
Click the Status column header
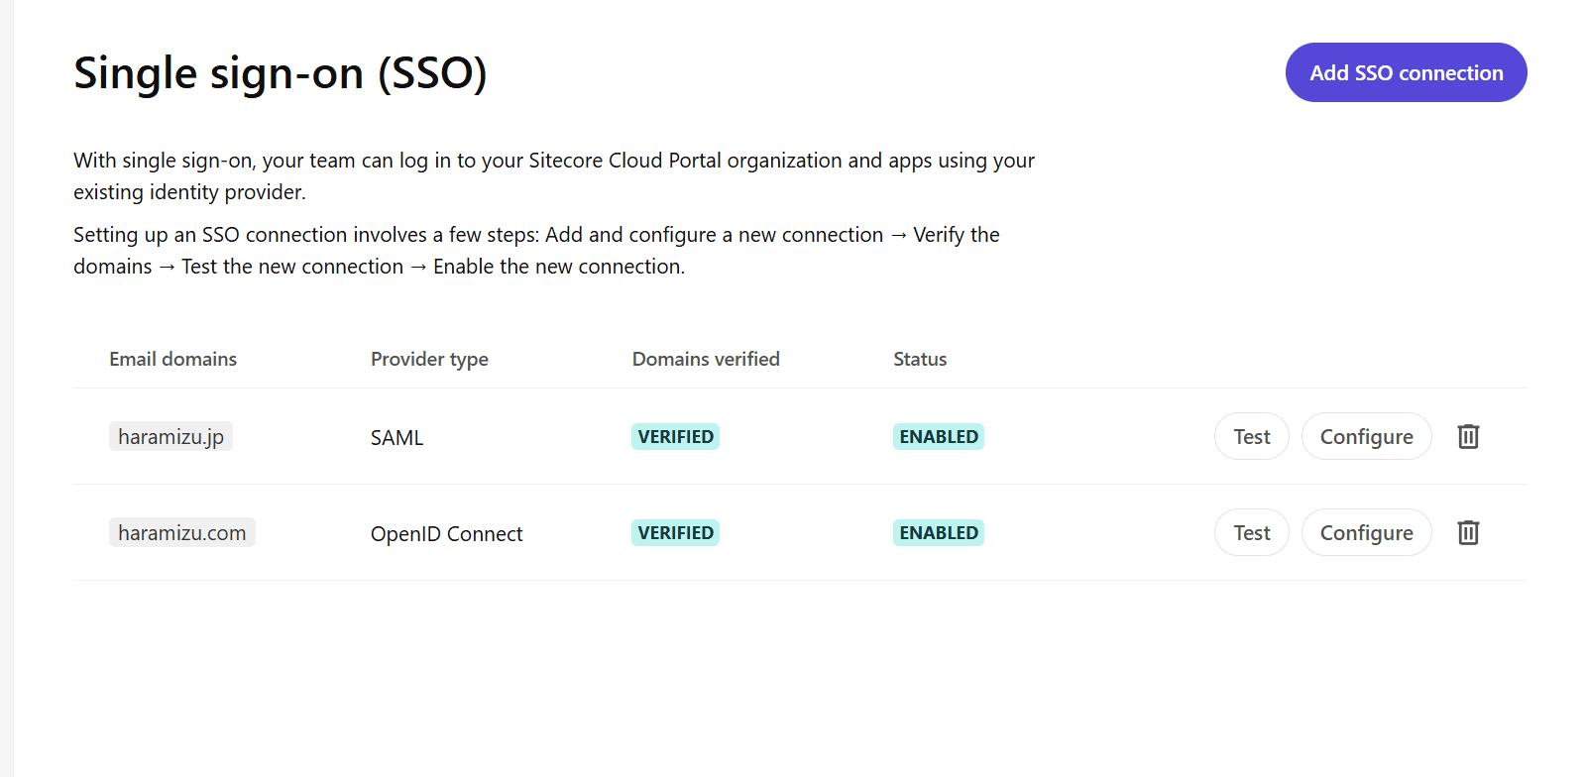tap(919, 359)
